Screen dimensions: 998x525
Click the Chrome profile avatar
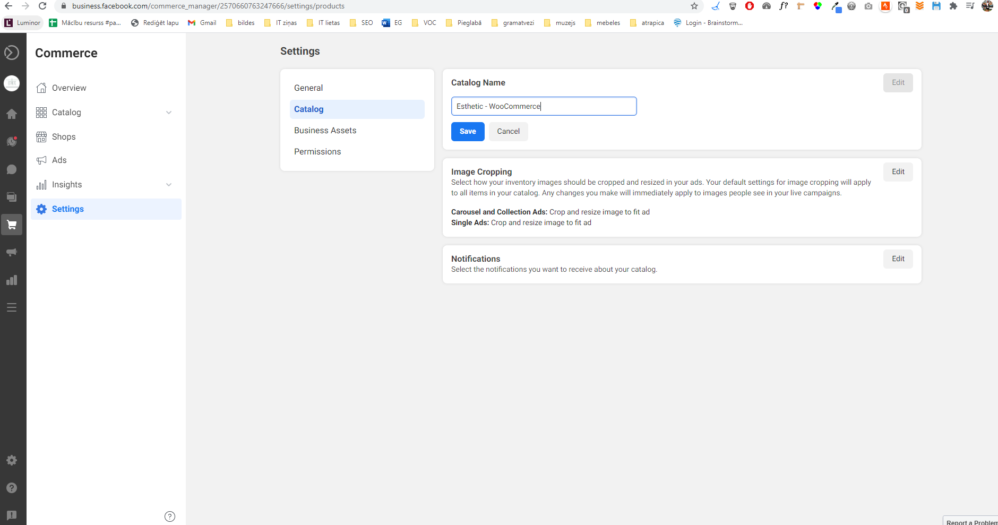(x=987, y=6)
